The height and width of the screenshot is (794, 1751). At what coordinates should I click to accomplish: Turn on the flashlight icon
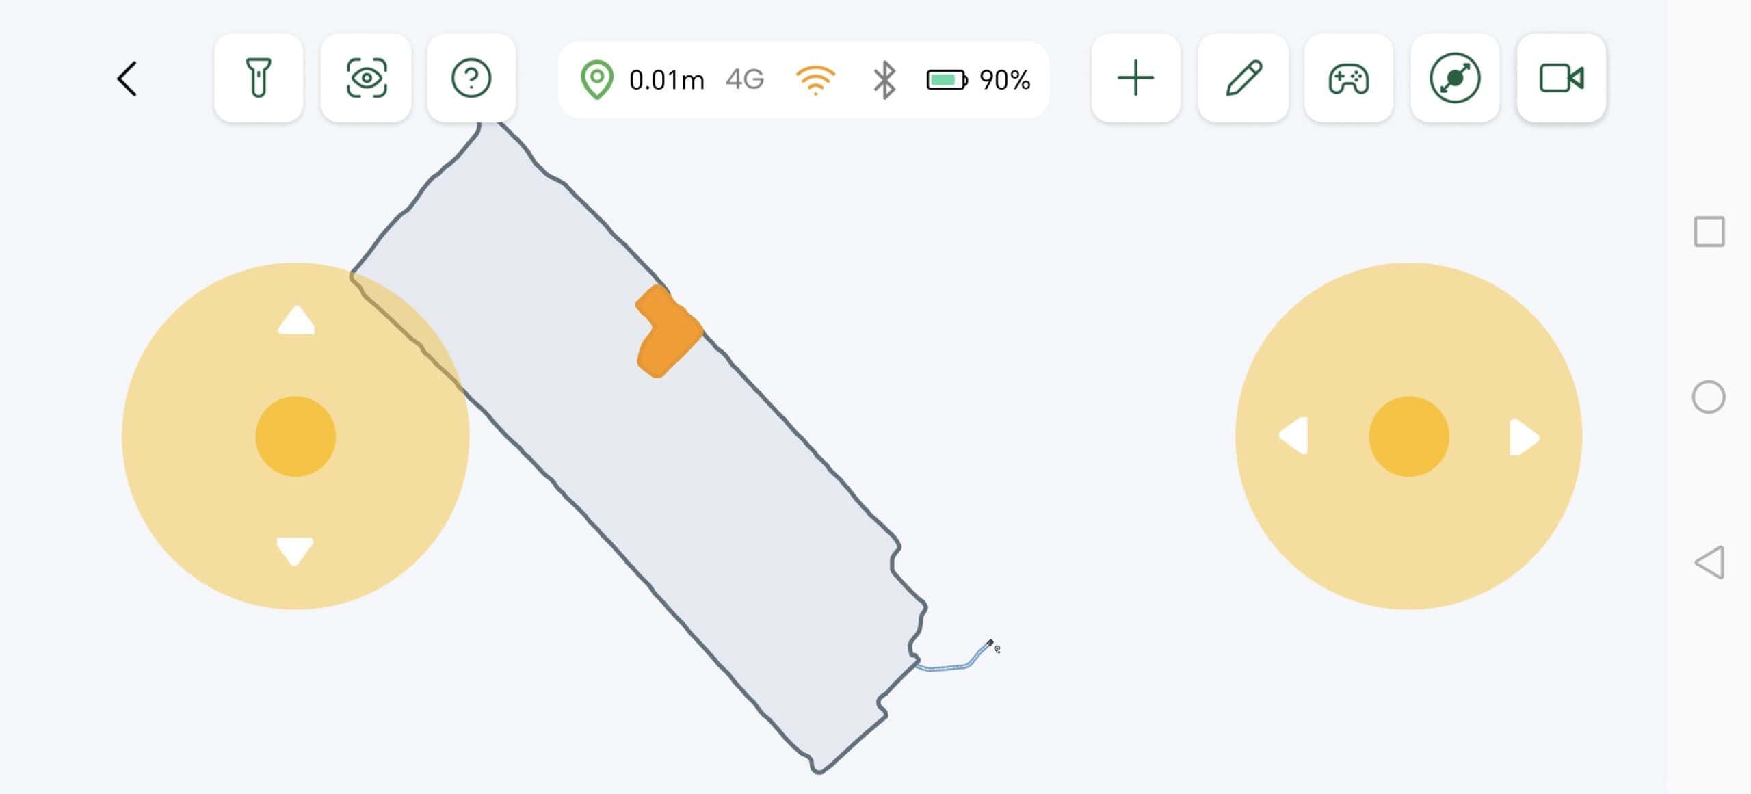click(258, 78)
